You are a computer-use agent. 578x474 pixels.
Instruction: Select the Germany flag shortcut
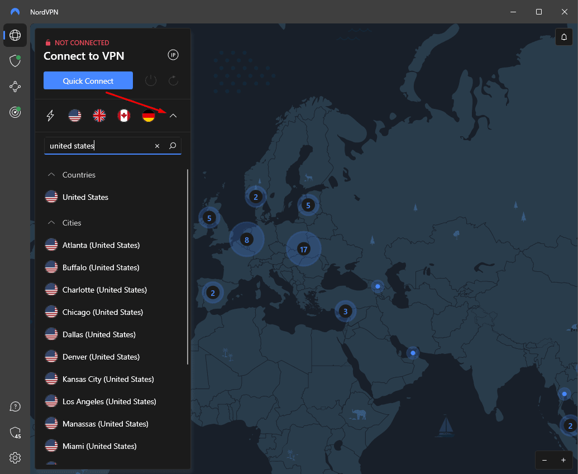point(149,116)
